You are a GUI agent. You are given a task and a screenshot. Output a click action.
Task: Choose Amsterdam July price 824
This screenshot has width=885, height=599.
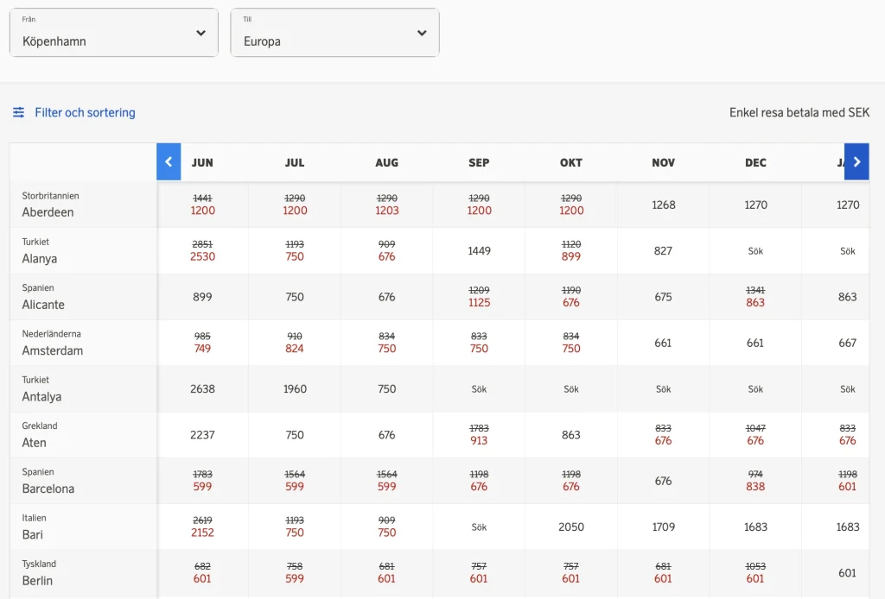[x=294, y=349]
